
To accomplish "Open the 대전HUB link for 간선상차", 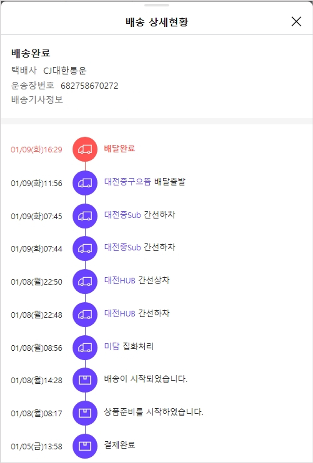I will pyautogui.click(x=120, y=281).
